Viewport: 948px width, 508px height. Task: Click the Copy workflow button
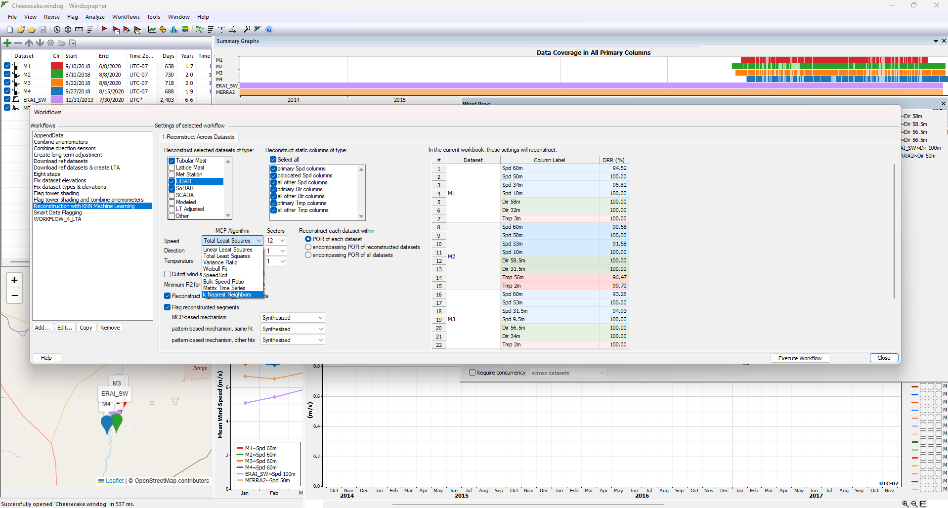[x=86, y=327]
